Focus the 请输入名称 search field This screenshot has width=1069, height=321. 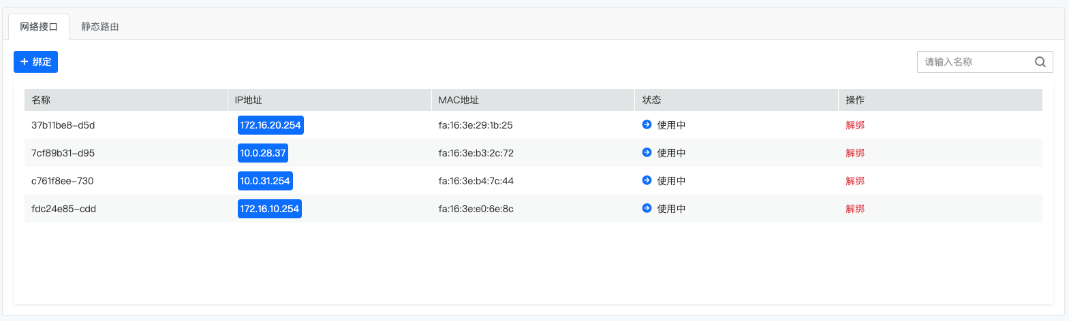tap(974, 62)
